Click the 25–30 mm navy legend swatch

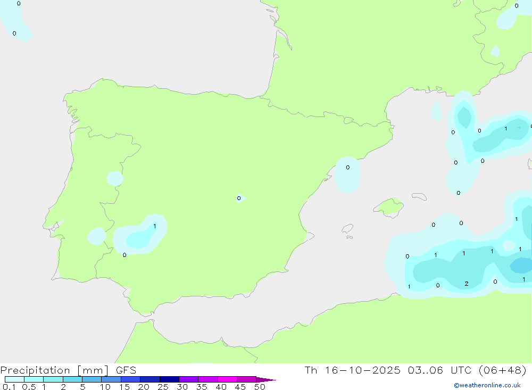coord(169,379)
